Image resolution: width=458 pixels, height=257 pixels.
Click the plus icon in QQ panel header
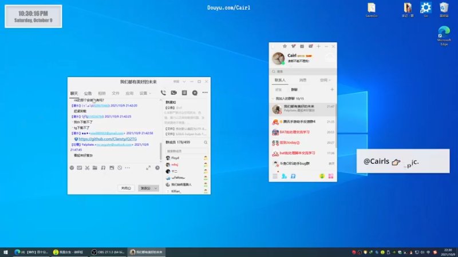pos(319,46)
